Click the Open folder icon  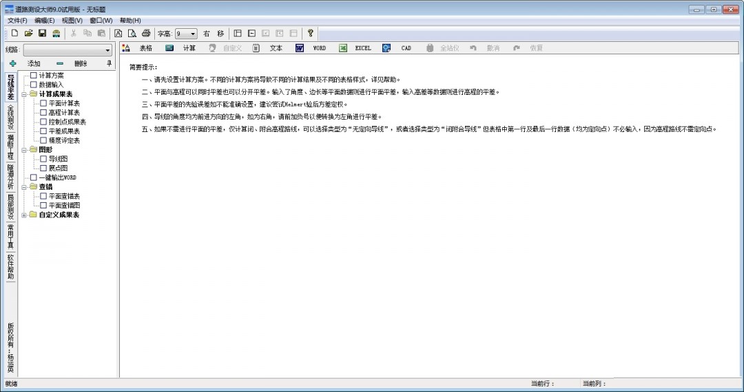click(x=28, y=33)
